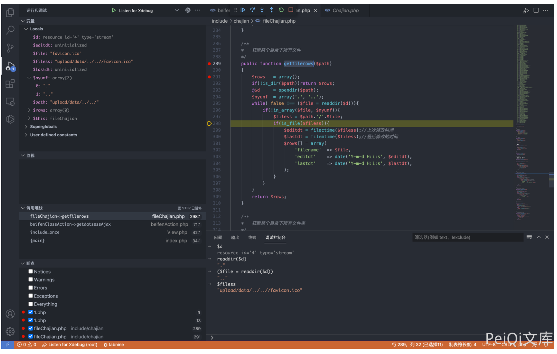Image resolution: width=557 pixels, height=354 pixels.
Task: Click the debug console filter input
Action: [467, 237]
